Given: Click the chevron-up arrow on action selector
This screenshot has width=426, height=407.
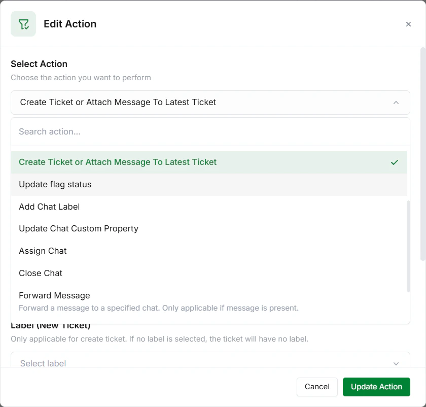Looking at the screenshot, I should 396,103.
